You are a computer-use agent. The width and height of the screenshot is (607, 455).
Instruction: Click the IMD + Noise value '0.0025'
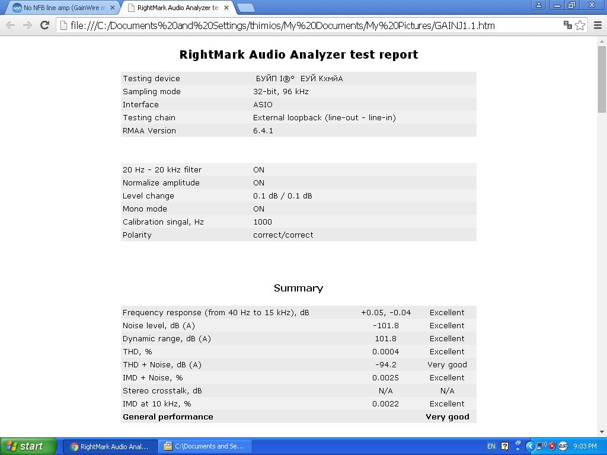click(x=385, y=377)
